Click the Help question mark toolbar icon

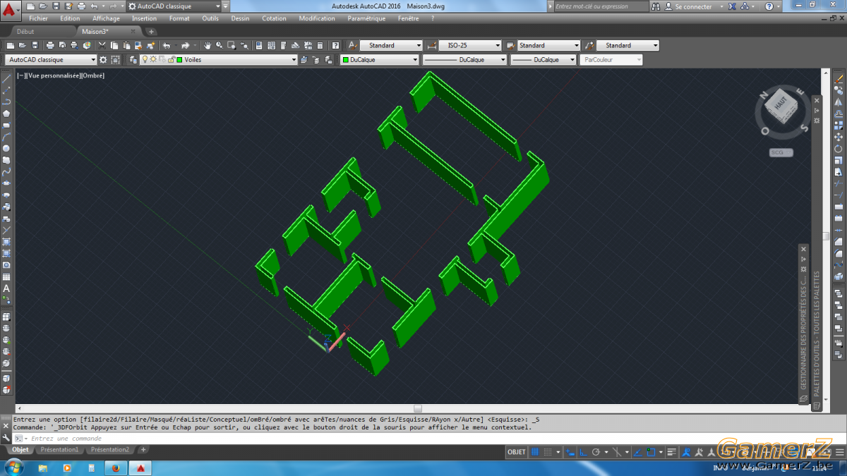pyautogui.click(x=335, y=45)
